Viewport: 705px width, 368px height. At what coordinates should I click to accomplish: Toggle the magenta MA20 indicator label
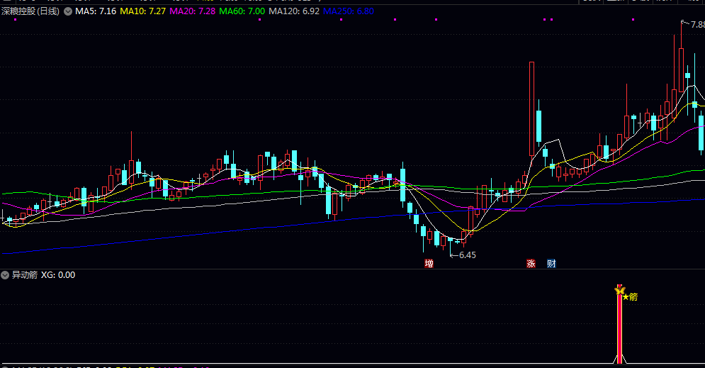click(193, 11)
